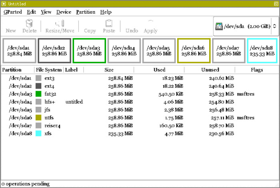Viewport: 280px width, 188px height.
Task: Open the View menu
Action: point(46,12)
